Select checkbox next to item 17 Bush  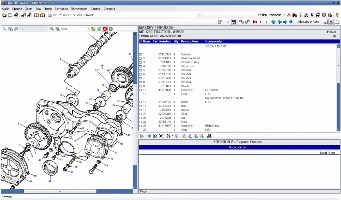140,102
